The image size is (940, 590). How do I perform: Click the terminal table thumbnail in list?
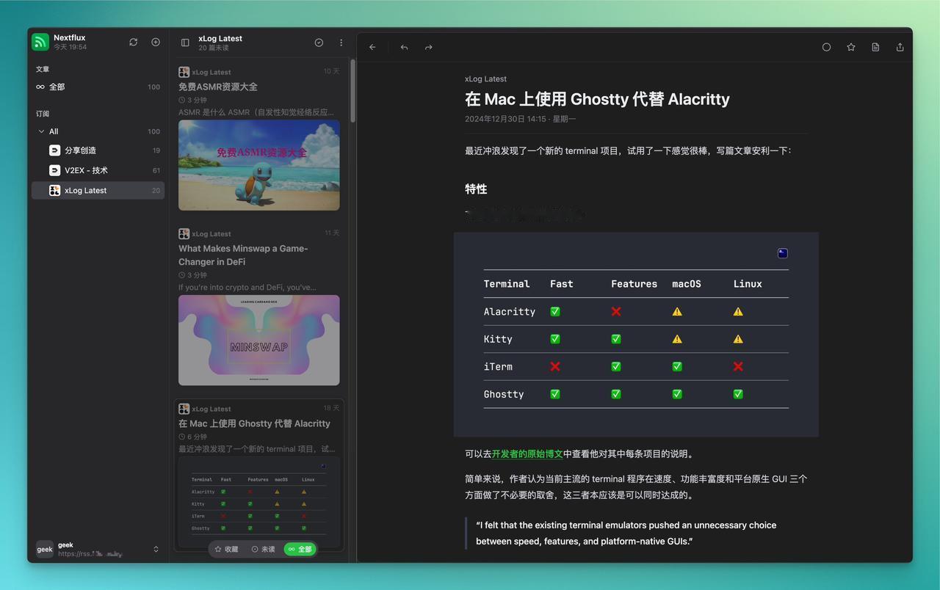(258, 500)
